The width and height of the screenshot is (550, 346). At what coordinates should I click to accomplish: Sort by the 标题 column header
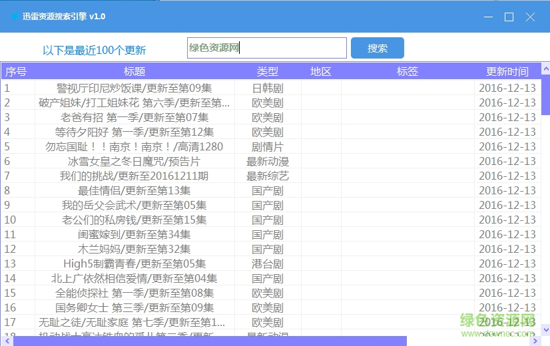[134, 71]
